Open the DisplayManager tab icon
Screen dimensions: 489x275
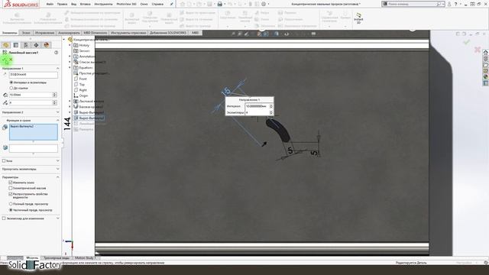click(47, 45)
